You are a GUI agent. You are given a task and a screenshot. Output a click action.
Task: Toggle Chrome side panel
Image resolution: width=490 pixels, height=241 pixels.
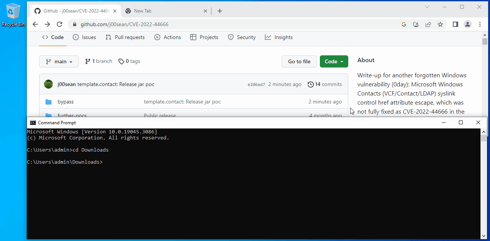coord(456,24)
